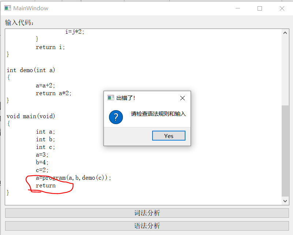Click the vertical scrollbar thumb
The width and height of the screenshot is (293, 235).
pos(285,151)
